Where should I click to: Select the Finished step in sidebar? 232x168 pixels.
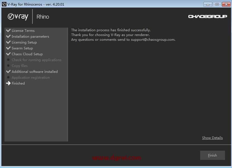[18, 83]
